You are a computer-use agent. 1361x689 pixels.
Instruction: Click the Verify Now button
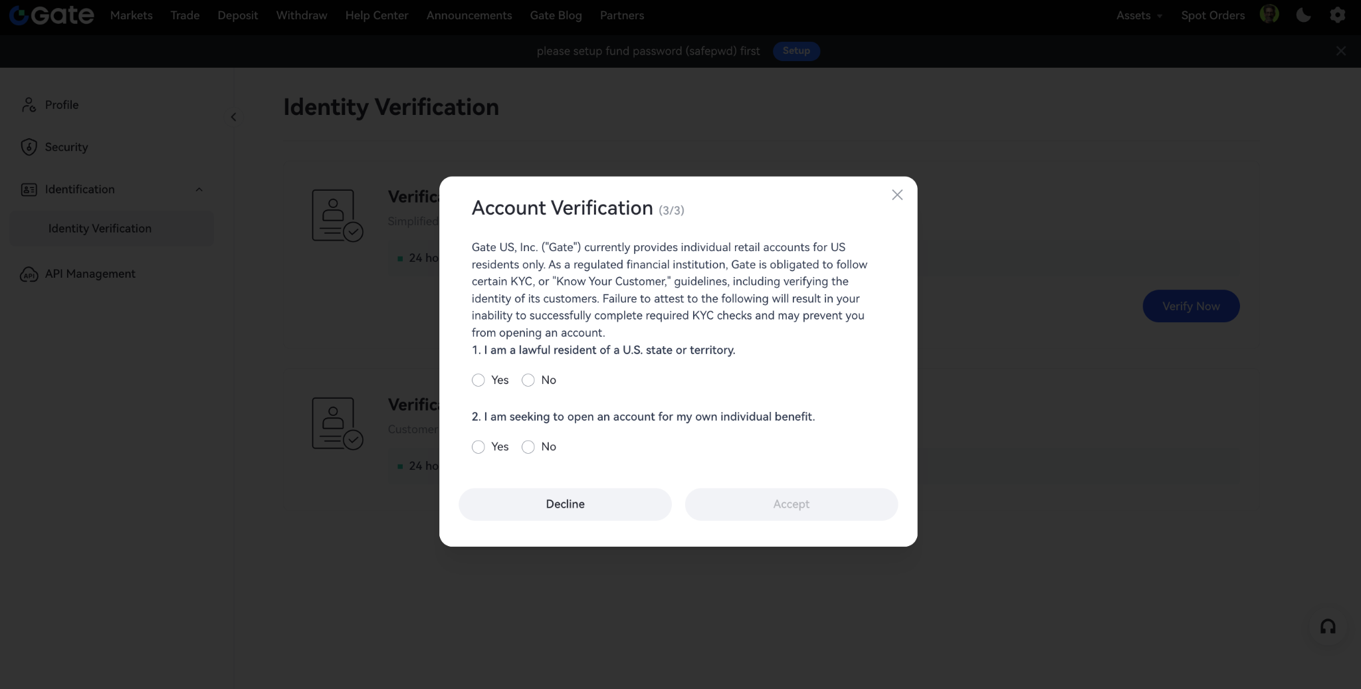coord(1191,306)
